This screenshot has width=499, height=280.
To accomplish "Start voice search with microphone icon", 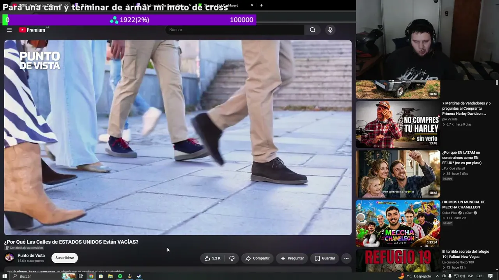I will click(x=330, y=30).
